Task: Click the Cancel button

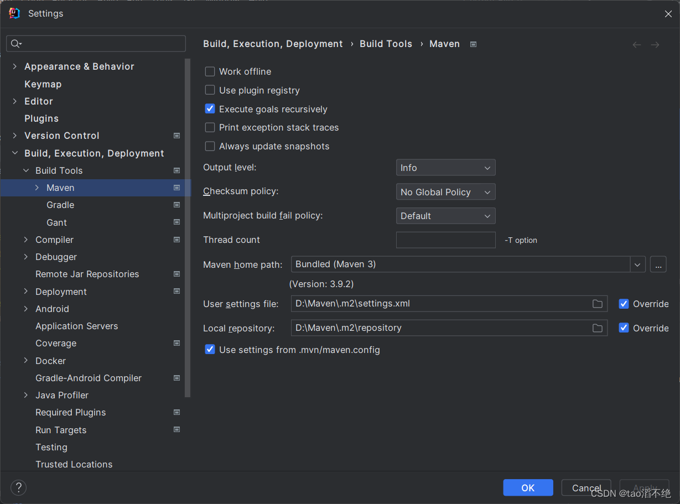Action: 586,487
